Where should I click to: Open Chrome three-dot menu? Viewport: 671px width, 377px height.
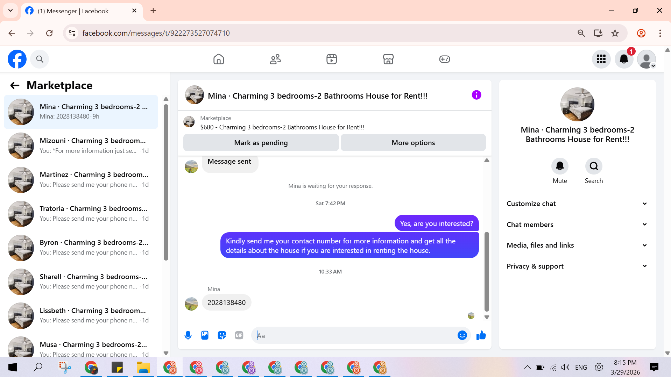(x=660, y=33)
